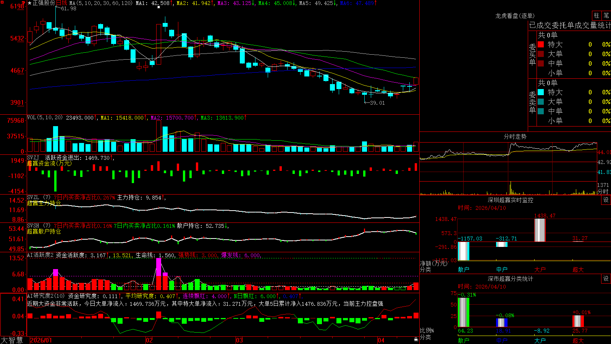Click the 龙虎看盘(逐单) panel title

(x=515, y=16)
